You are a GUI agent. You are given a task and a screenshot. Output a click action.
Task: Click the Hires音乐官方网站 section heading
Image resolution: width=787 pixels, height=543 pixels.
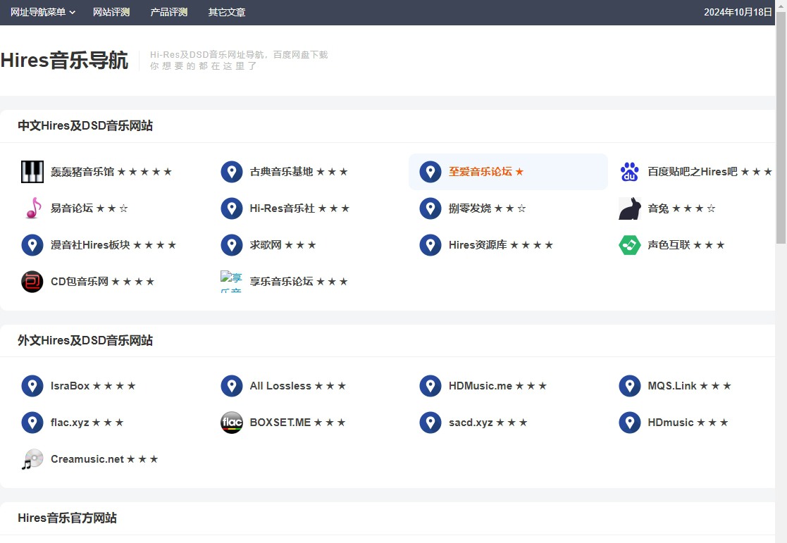coord(67,518)
